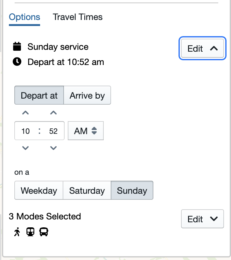231x260 pixels.
Task: Collapse the time Edit panel
Action: point(203,49)
